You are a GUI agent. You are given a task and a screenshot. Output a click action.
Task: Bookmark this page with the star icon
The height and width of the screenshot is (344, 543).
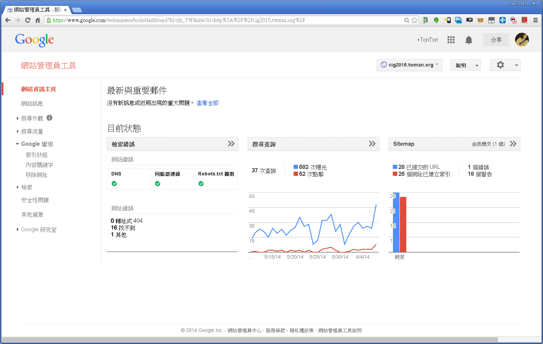pyautogui.click(x=414, y=20)
